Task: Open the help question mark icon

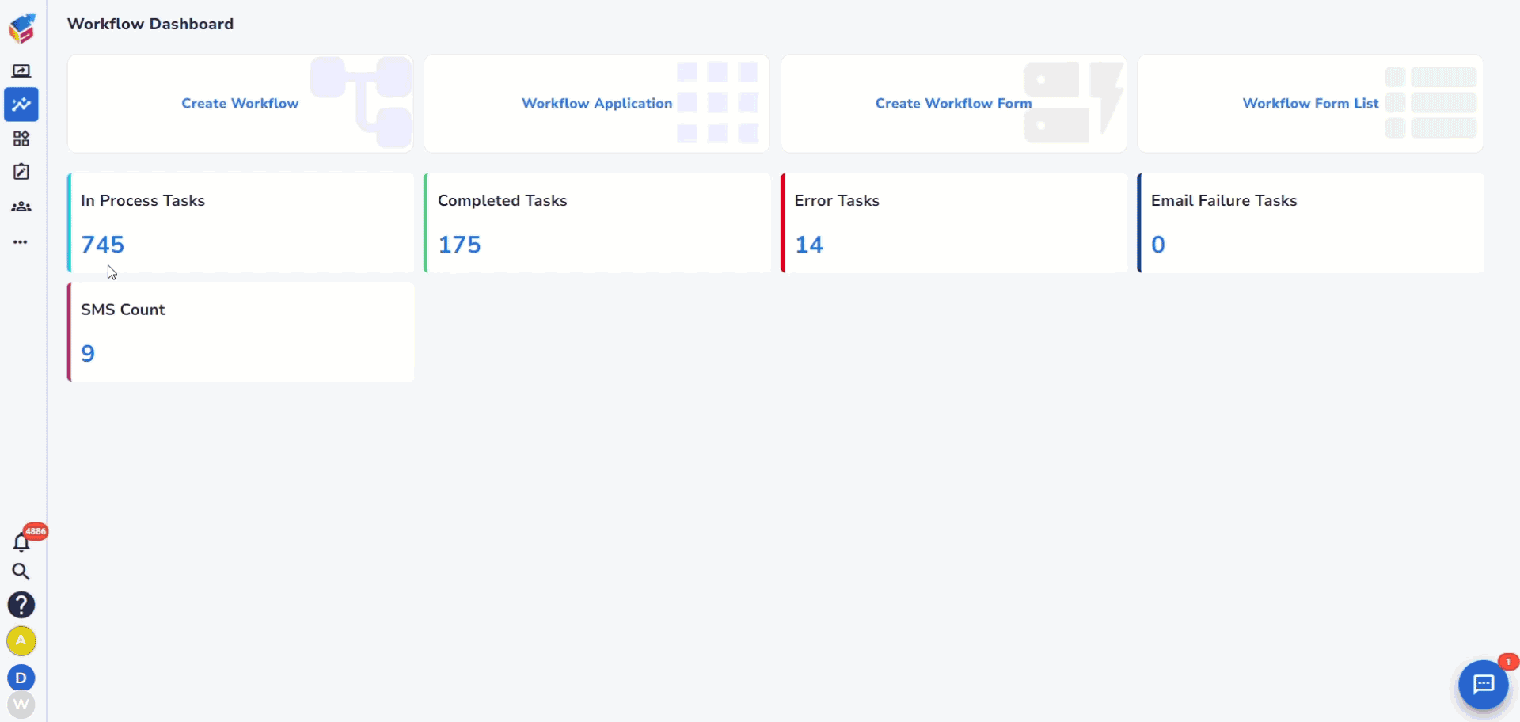Action: coord(21,605)
